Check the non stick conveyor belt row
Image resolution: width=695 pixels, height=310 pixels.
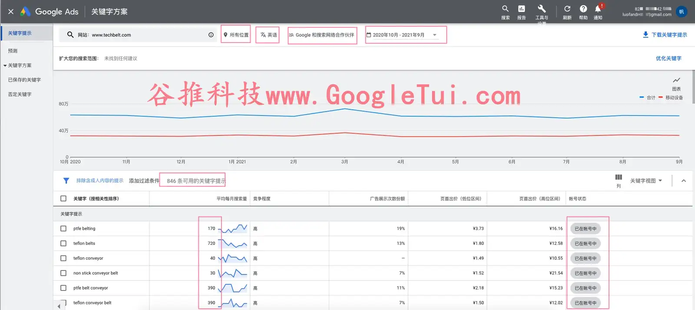tap(63, 273)
